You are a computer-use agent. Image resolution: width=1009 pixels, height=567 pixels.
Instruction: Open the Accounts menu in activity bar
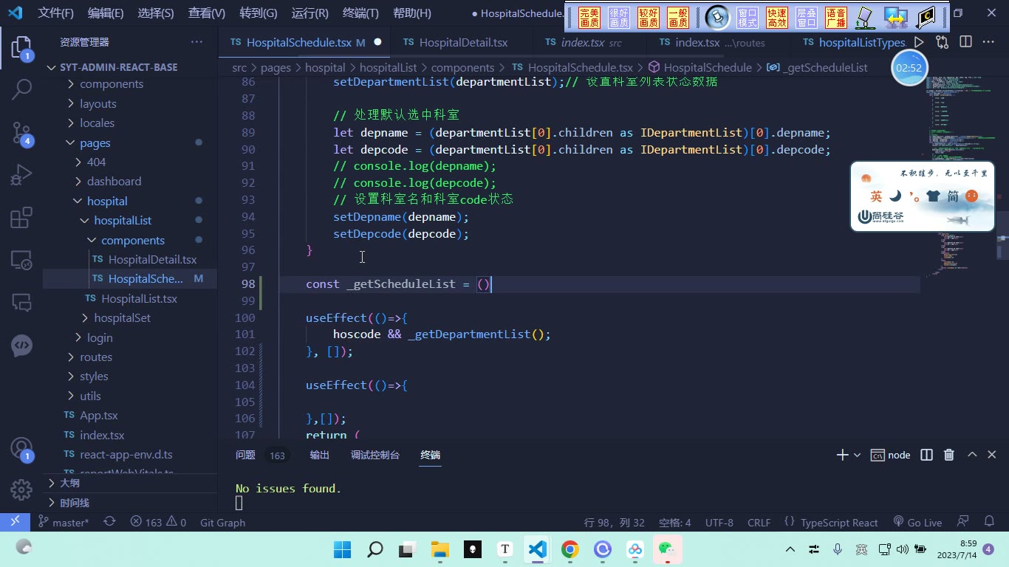click(x=21, y=448)
